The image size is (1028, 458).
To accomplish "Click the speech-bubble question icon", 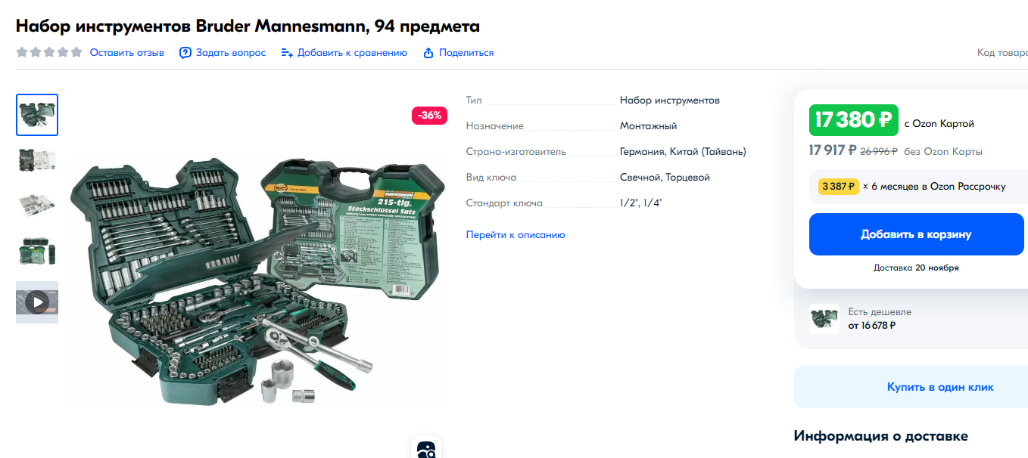I will click(x=185, y=53).
